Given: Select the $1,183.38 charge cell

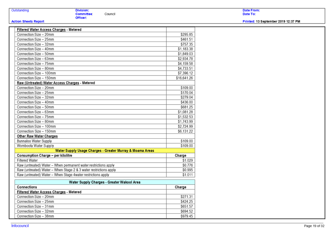Looking at the screenshot, I should [181, 49].
